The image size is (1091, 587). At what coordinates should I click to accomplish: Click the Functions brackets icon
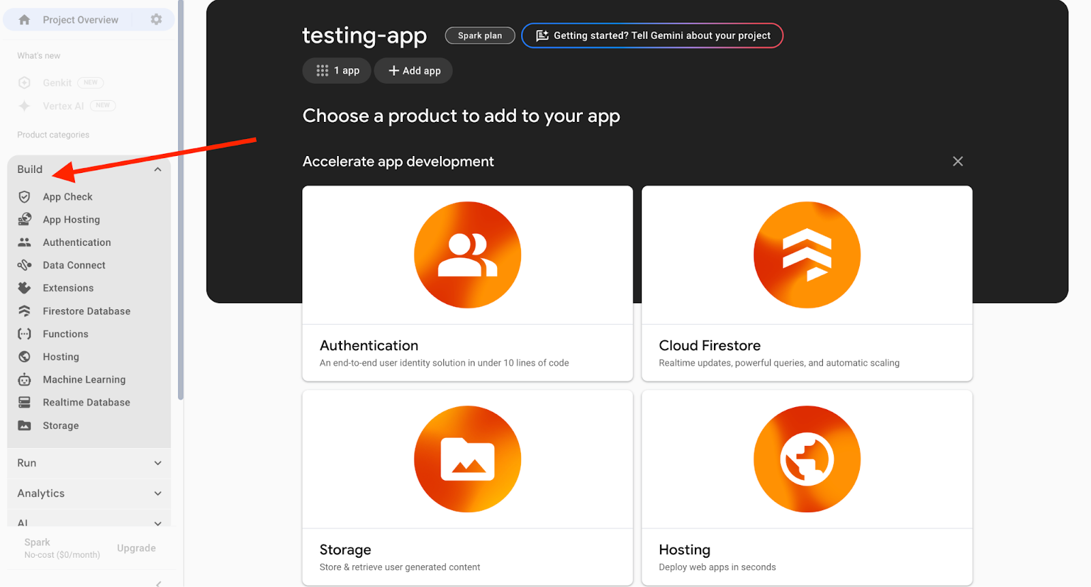[25, 334]
